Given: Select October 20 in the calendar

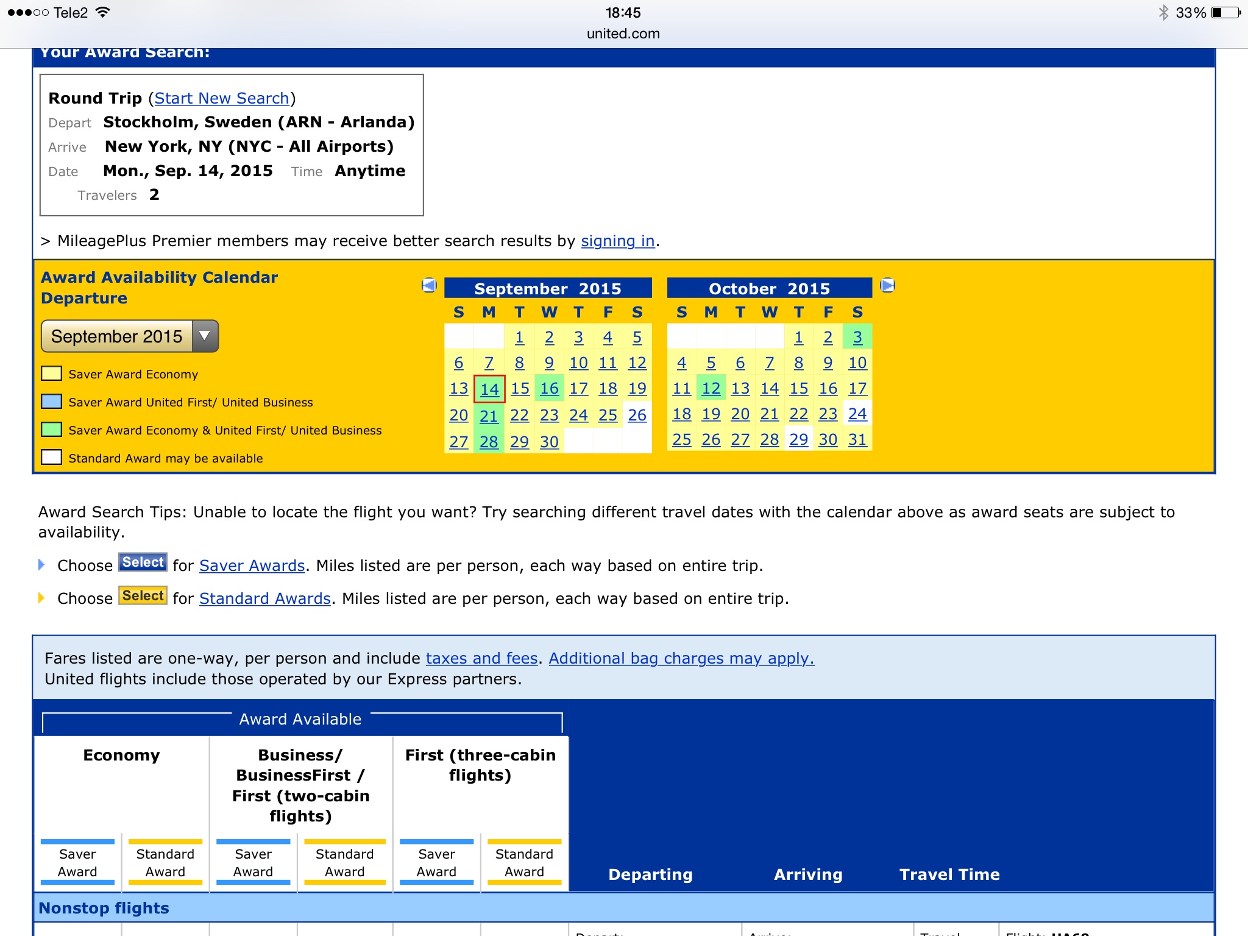Looking at the screenshot, I should [x=740, y=414].
